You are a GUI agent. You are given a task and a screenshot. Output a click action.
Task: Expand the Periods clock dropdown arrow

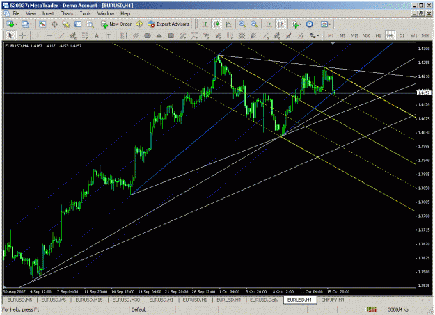tap(315, 24)
